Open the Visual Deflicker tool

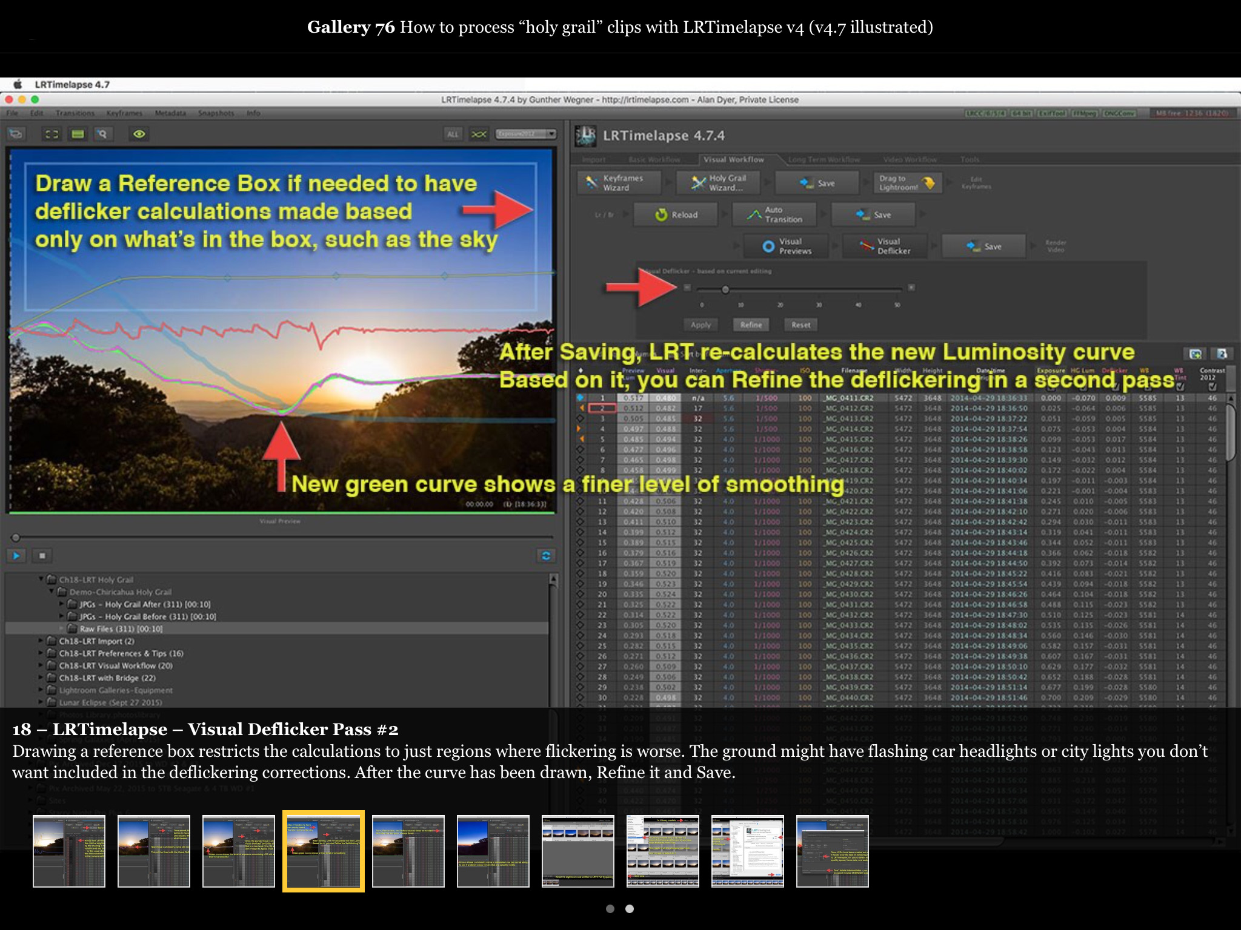click(885, 246)
